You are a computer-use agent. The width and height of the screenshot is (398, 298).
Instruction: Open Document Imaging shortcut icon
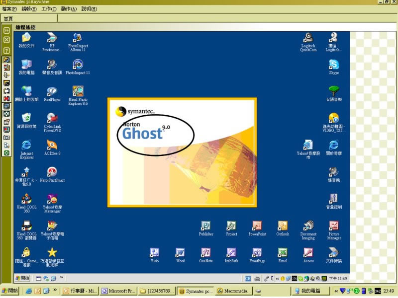coord(308,230)
